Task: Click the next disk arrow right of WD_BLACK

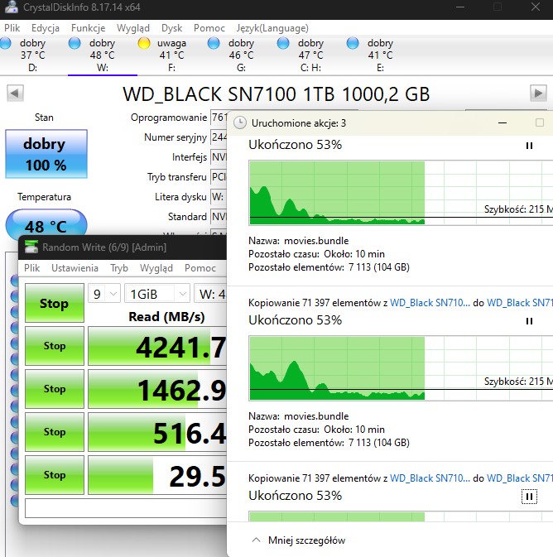Action: 538,94
